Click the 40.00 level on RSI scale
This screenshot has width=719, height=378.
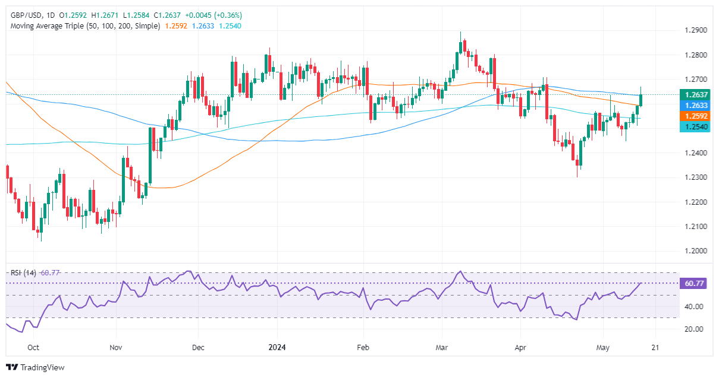pyautogui.click(x=695, y=307)
